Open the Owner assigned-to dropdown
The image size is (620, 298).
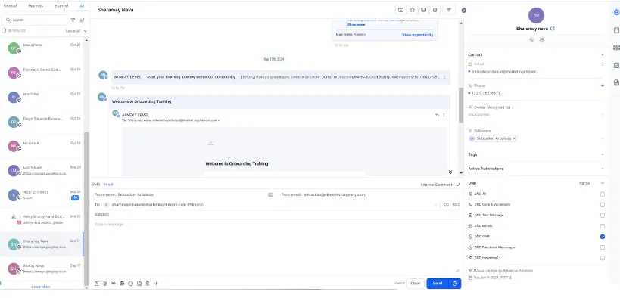pos(536,115)
